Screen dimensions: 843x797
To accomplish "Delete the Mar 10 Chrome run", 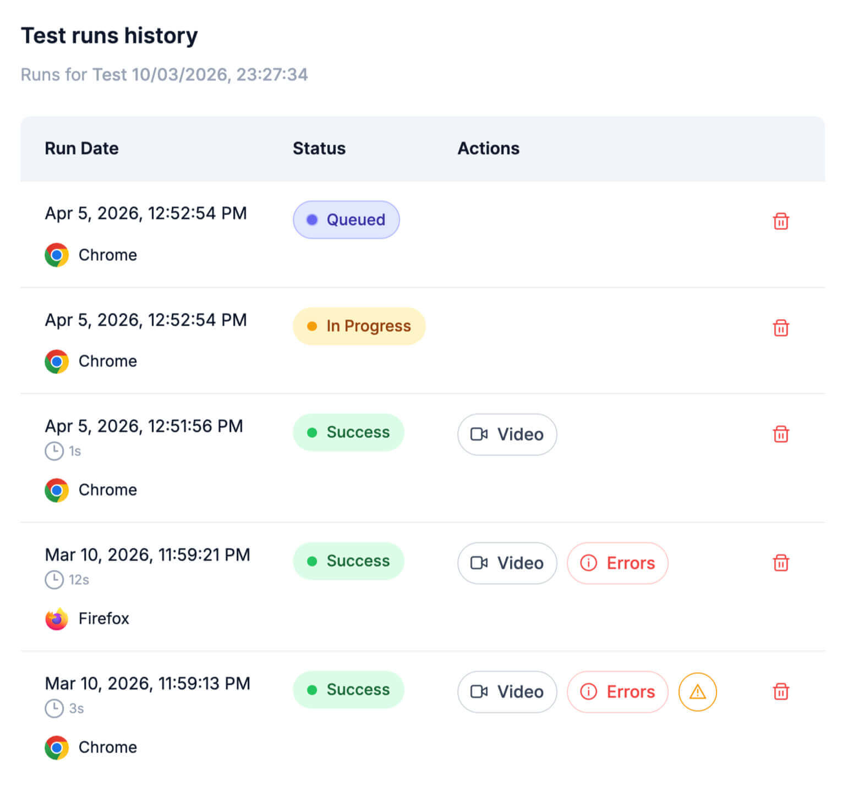I will 781,692.
